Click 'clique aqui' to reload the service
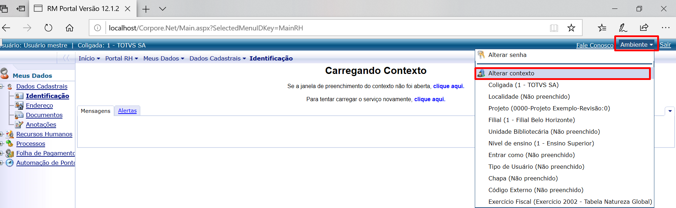Screen dimensions: 676x208 pos(429,99)
